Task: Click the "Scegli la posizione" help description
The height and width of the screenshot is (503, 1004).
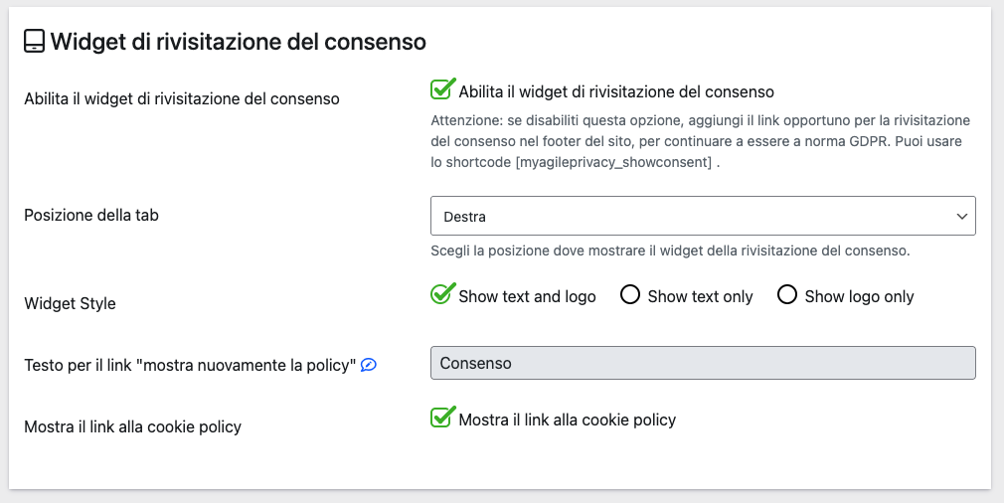Action: point(670,251)
